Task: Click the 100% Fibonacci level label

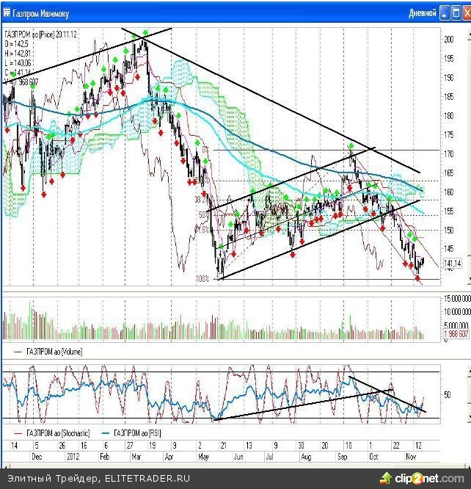Action: (x=203, y=278)
